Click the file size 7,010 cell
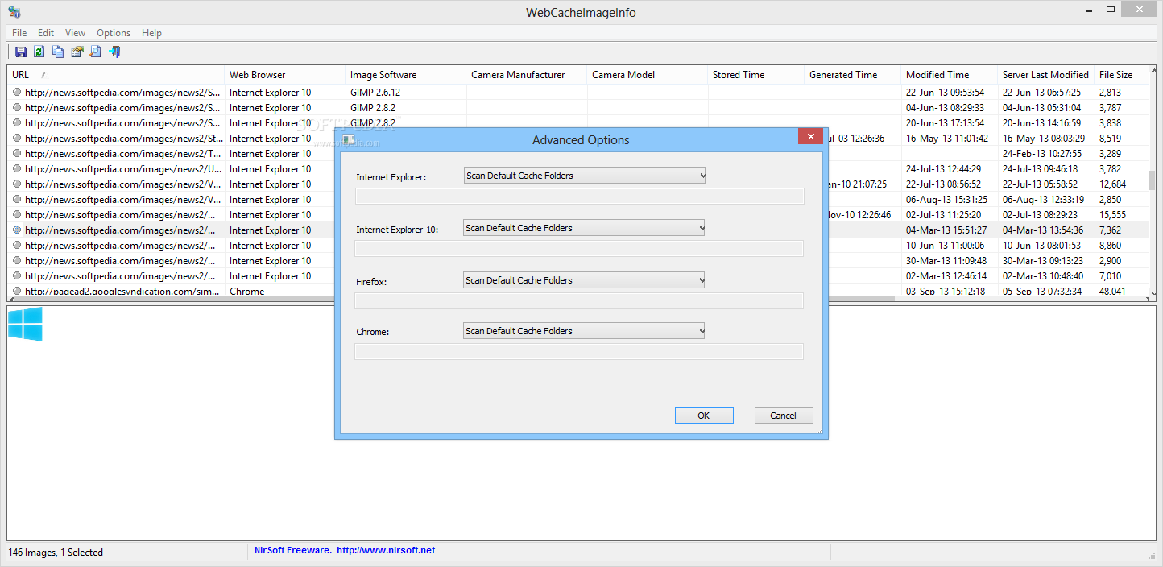1163x567 pixels. click(1110, 276)
